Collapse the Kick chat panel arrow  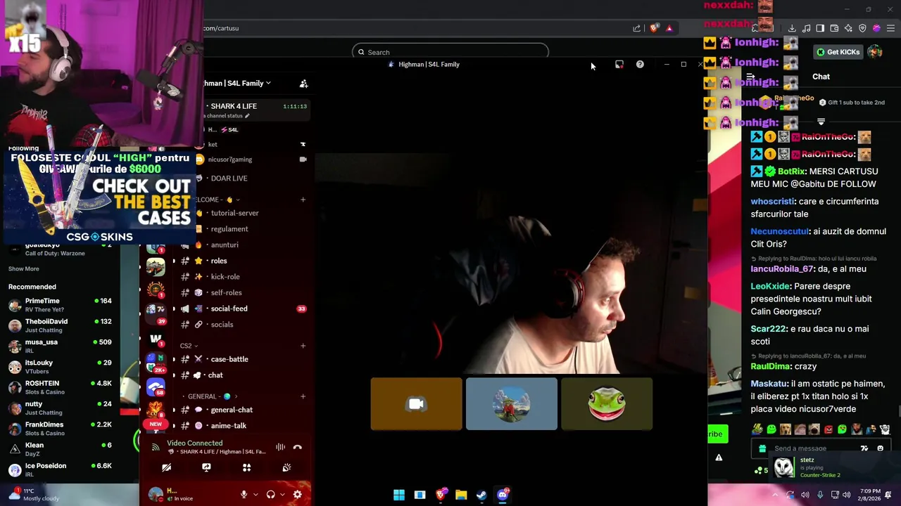(x=750, y=77)
